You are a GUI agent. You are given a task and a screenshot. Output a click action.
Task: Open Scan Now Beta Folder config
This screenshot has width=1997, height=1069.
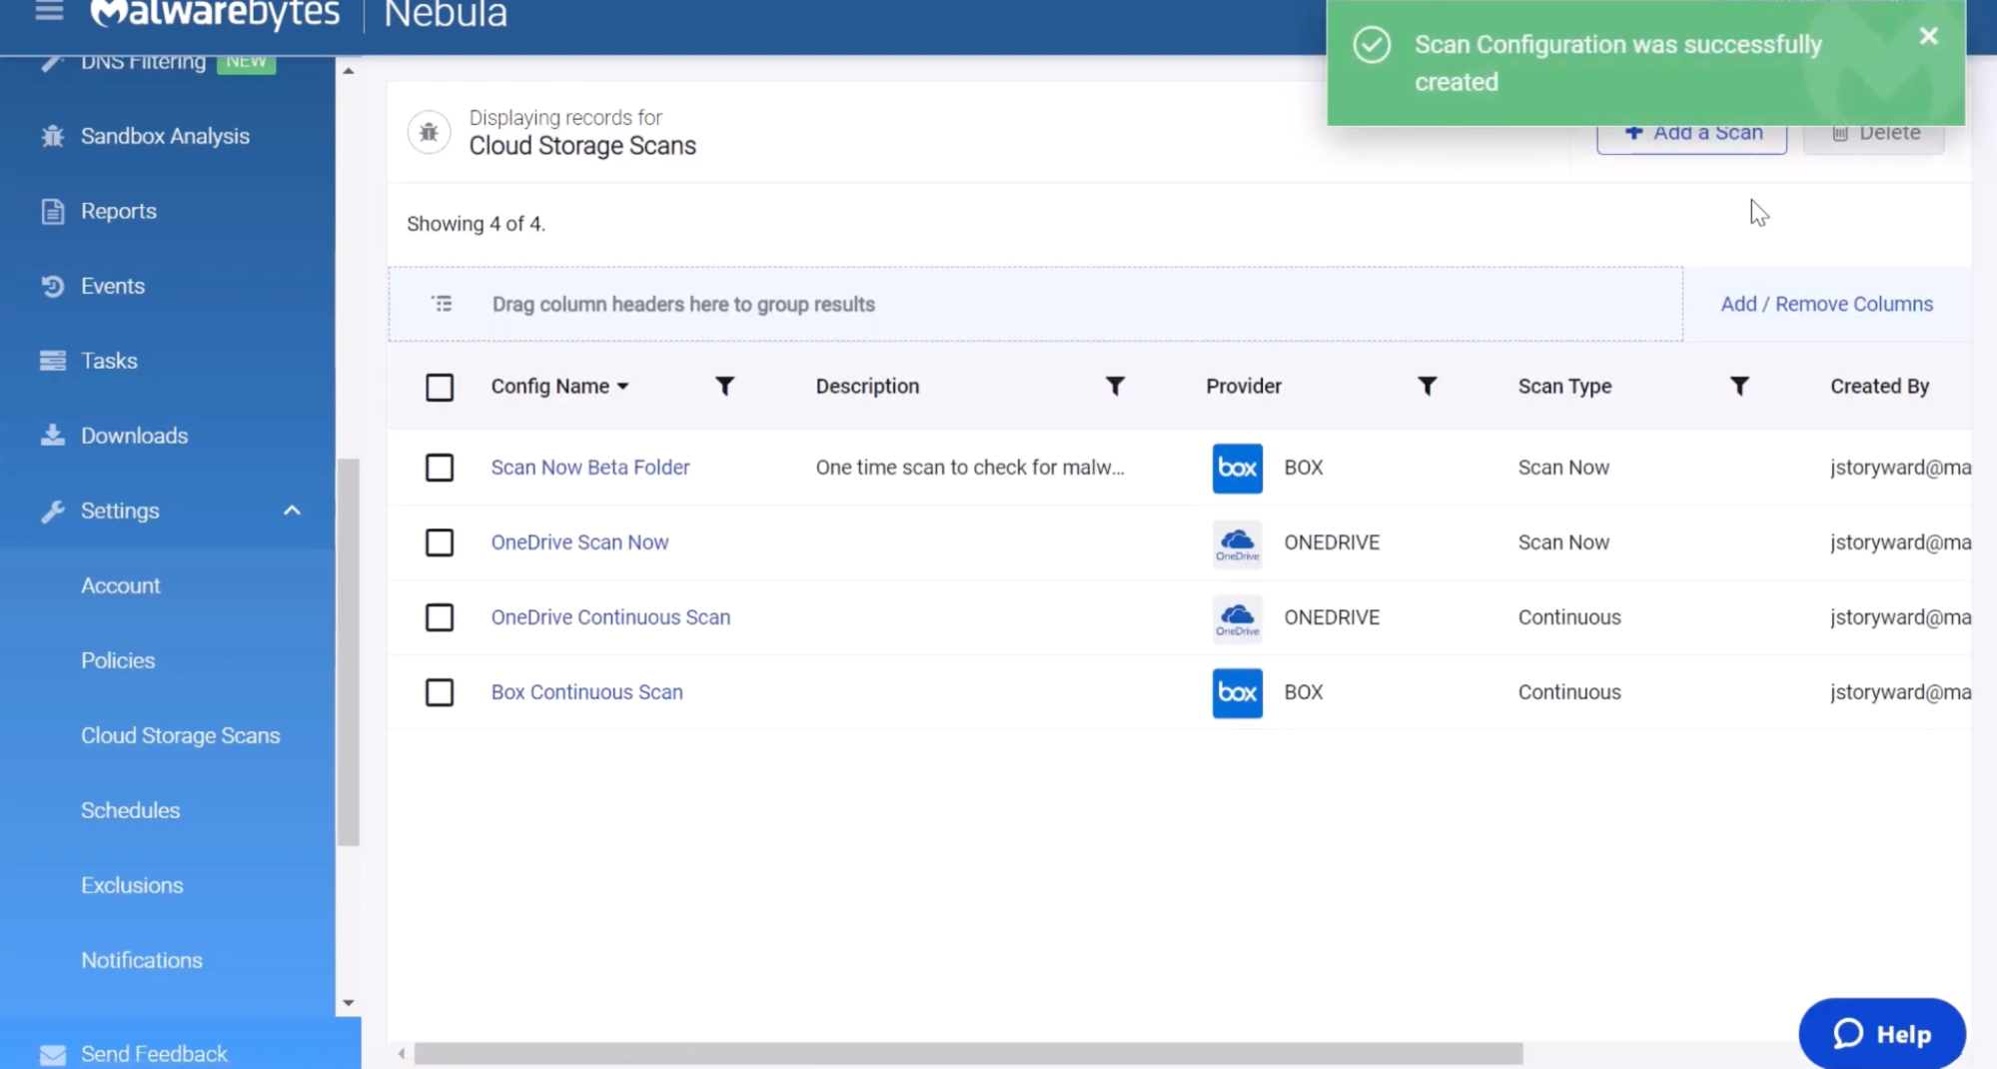click(589, 468)
